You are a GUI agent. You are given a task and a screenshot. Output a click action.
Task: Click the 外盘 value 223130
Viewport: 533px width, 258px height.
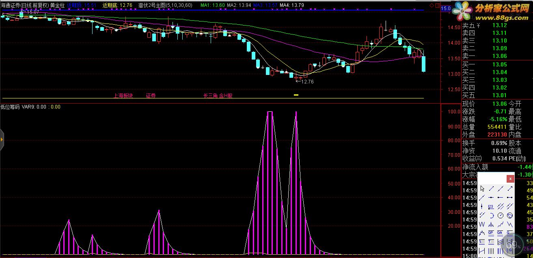pyautogui.click(x=497, y=134)
